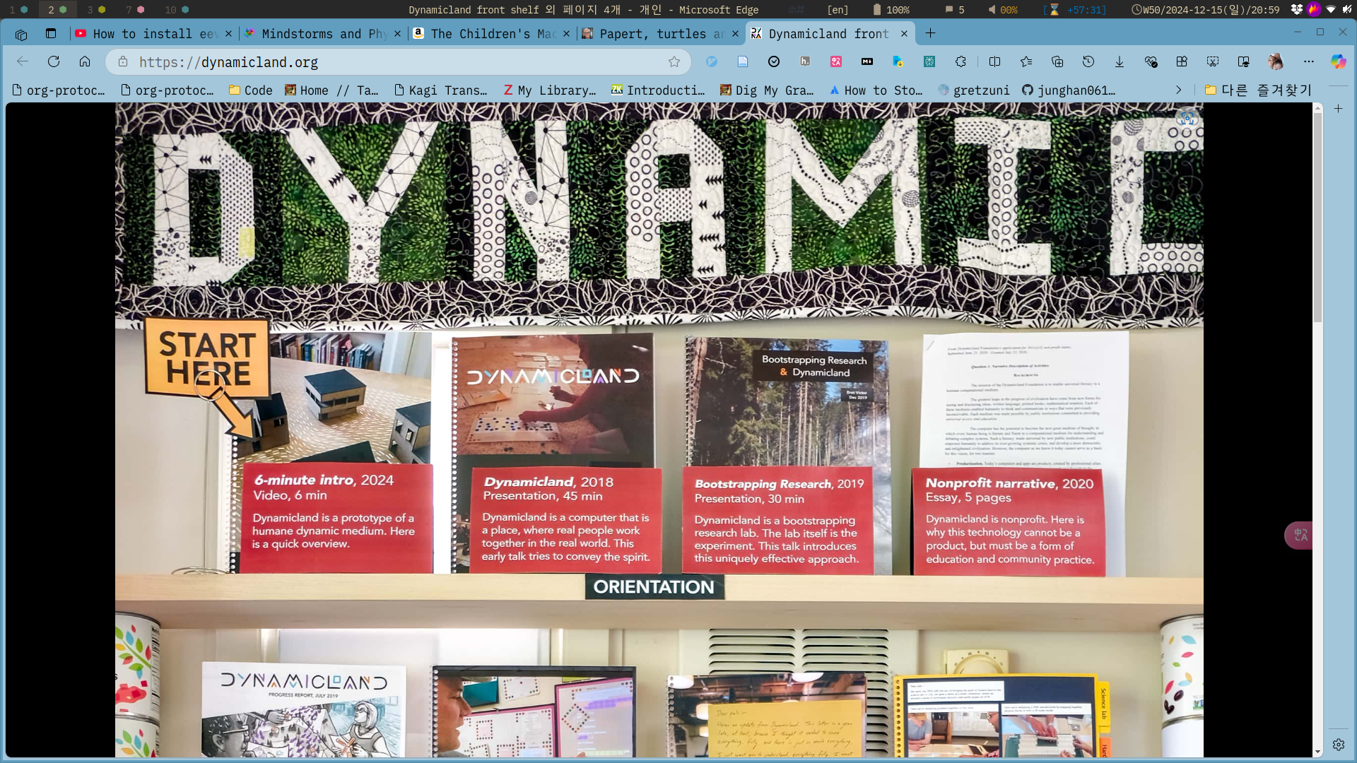Go back to the previous page

pos(23,61)
